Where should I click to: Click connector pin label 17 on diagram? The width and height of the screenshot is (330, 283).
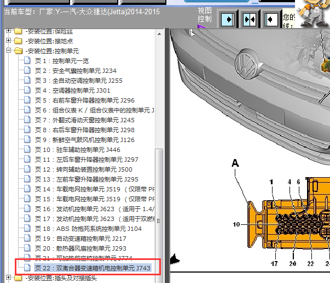point(274,264)
